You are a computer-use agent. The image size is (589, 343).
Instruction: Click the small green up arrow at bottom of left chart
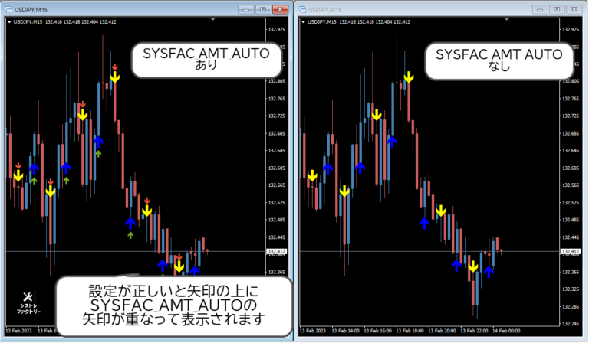(130, 236)
